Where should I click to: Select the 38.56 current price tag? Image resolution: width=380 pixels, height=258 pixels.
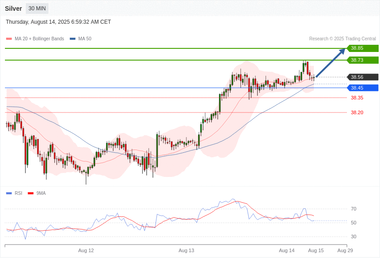[362, 77]
